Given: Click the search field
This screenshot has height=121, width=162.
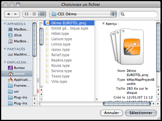Looking at the screenshot, I should click(138, 14).
